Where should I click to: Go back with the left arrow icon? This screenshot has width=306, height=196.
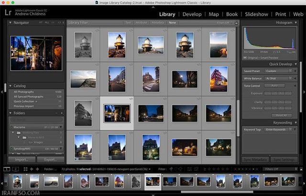pyautogui.click(x=32, y=169)
